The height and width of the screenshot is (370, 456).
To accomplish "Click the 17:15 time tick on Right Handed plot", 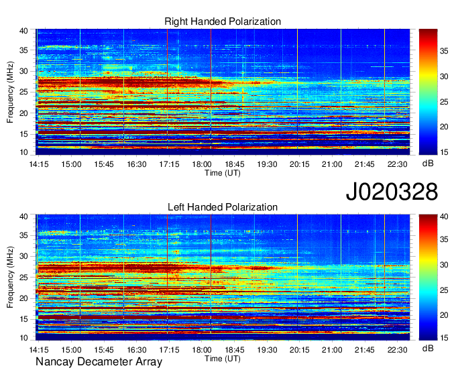I will [x=169, y=164].
